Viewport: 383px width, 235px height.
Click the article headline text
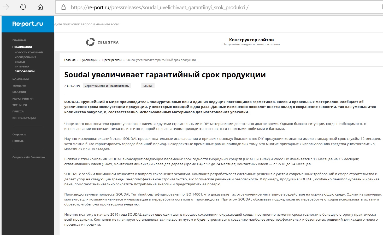[x=165, y=75]
